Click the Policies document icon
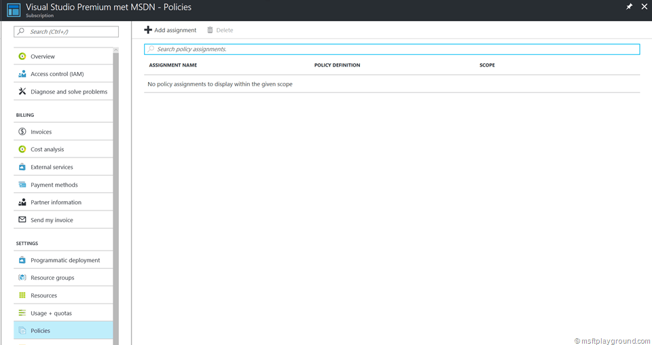This screenshot has width=652, height=345. pos(22,331)
